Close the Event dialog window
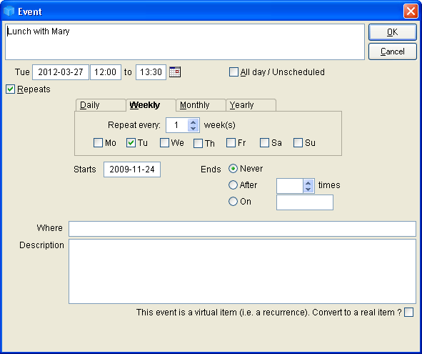The width and height of the screenshot is (422, 354). click(x=411, y=11)
